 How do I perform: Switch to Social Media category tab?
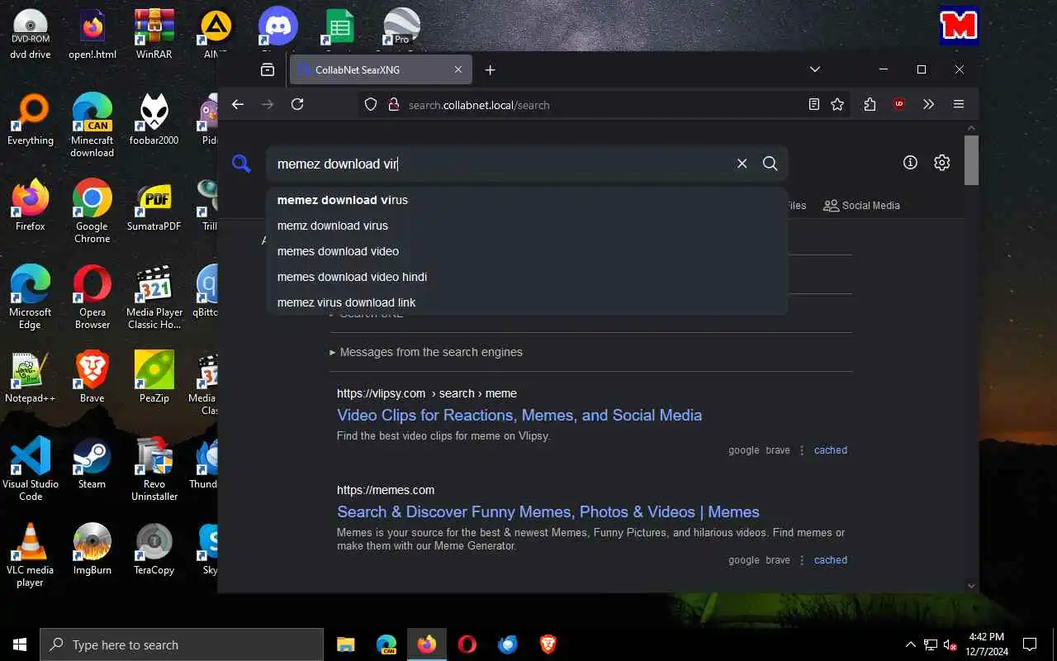(x=861, y=205)
